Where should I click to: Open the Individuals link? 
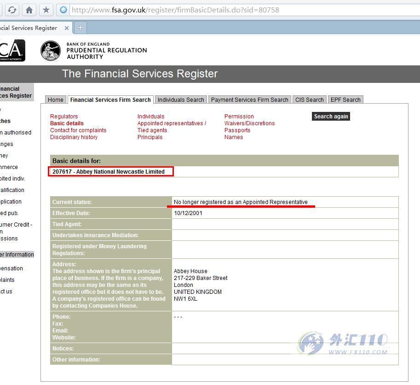coord(151,117)
